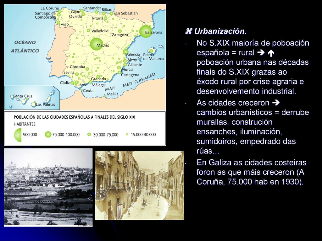
Task: Click the text "As cidades creceron"
Action: [x=233, y=103]
